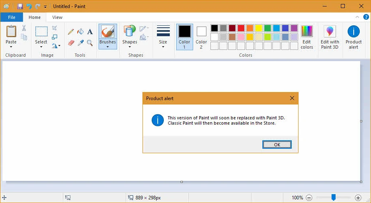Click the Product alert ribbon button
The image size is (371, 203).
(x=353, y=37)
